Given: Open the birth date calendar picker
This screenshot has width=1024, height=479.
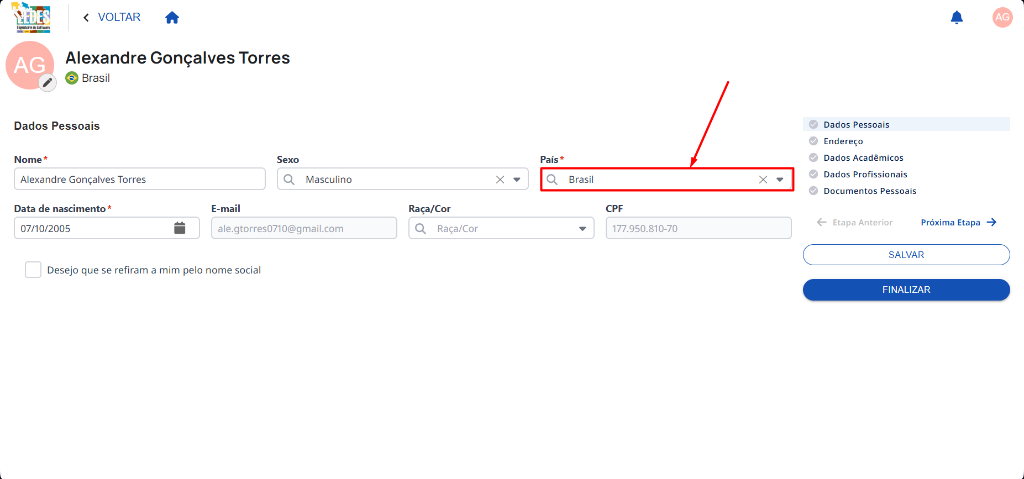Looking at the screenshot, I should pos(180,228).
